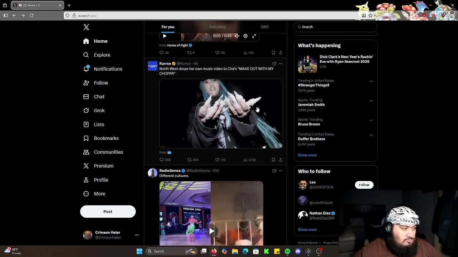The height and width of the screenshot is (257, 458).
Task: Bookmark the Home of Fight post
Action: pos(273,53)
